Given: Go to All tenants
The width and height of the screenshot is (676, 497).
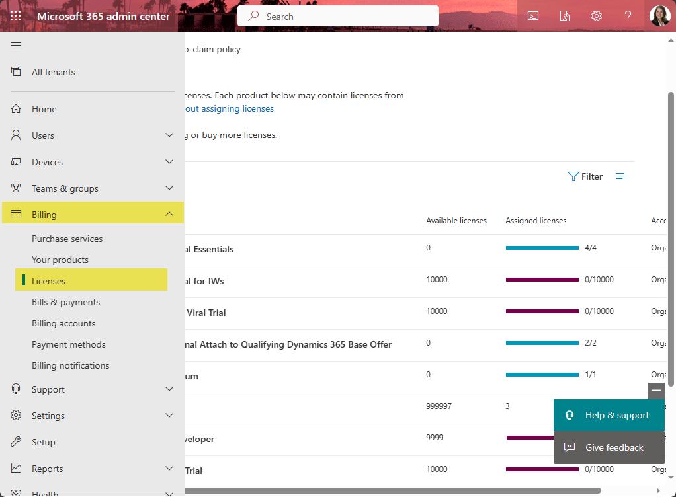Looking at the screenshot, I should pyautogui.click(x=54, y=72).
